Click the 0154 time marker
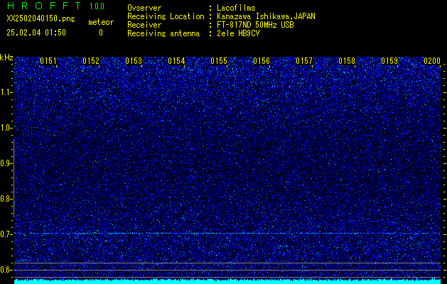 coord(176,61)
